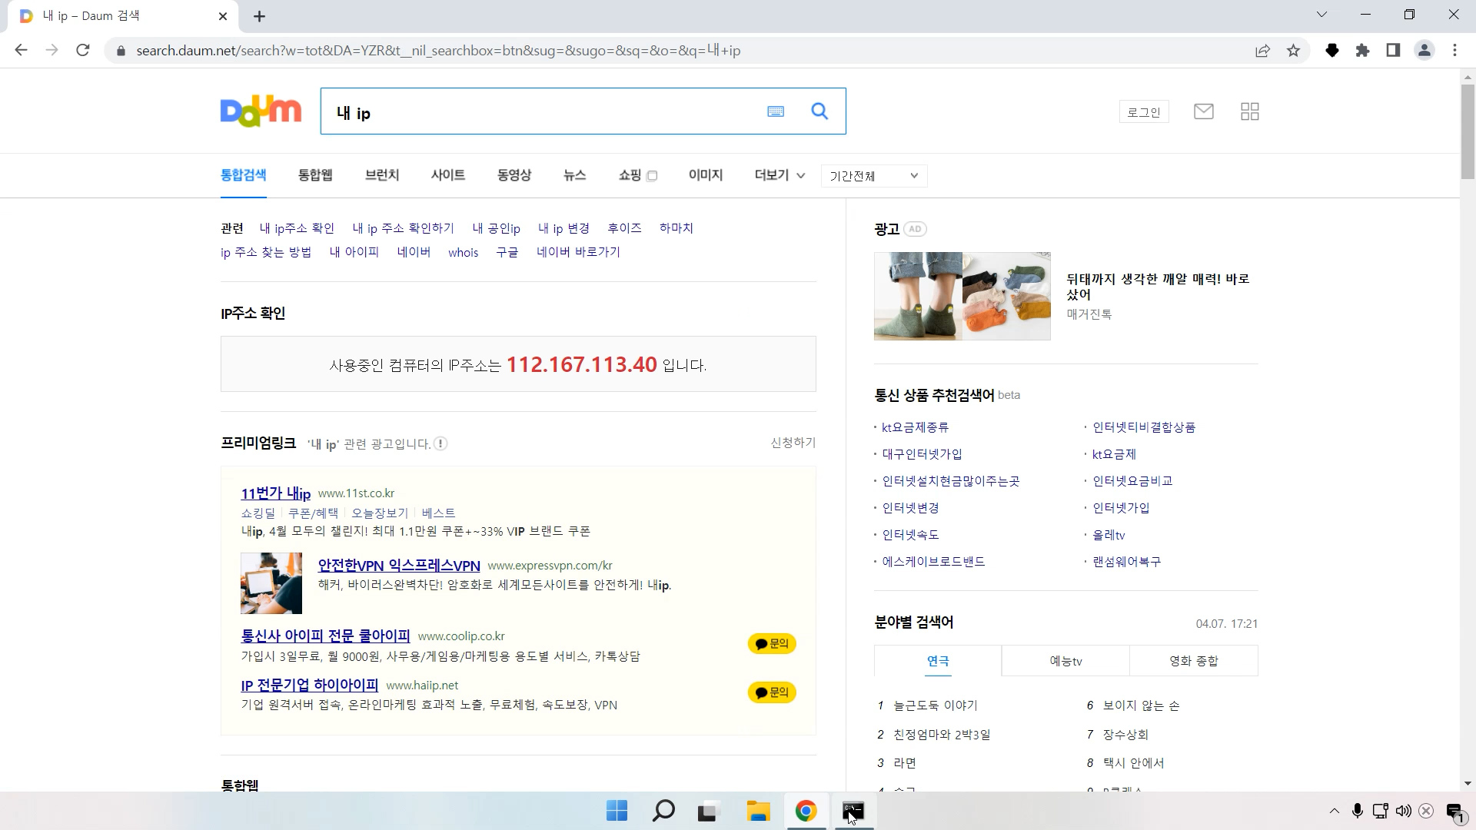
Task: Click the info icon next to 프리미엄링크
Action: pyautogui.click(x=440, y=443)
